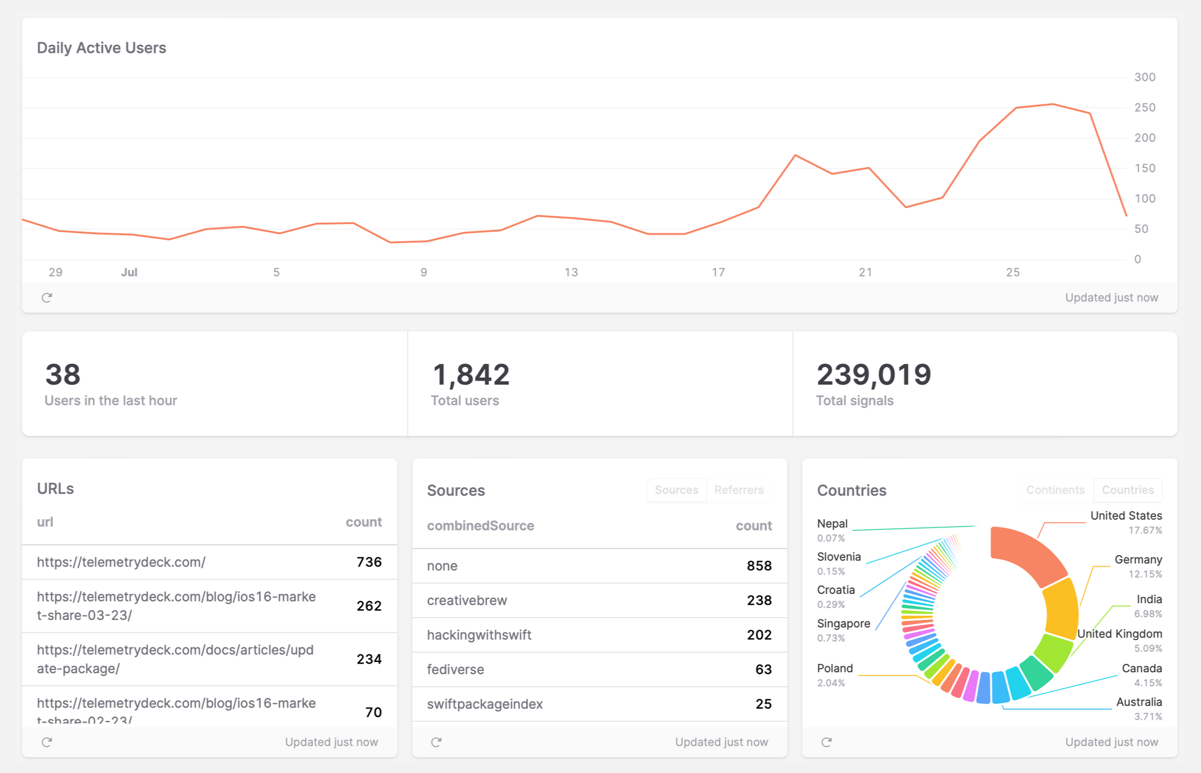
Task: Select the 'swiftpackageindex' source row
Action: pyautogui.click(x=599, y=704)
